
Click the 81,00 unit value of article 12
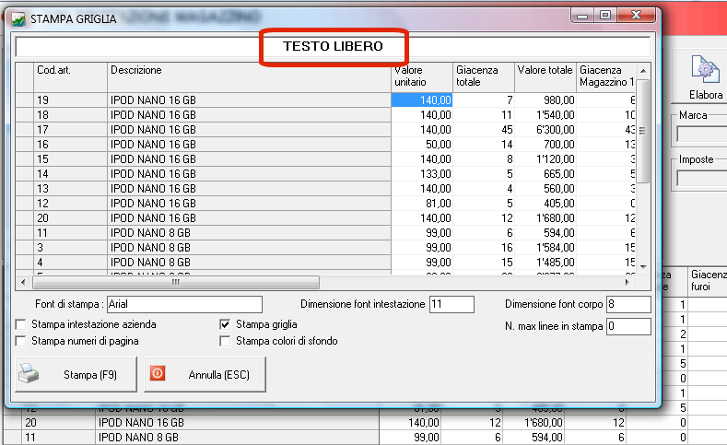click(421, 204)
